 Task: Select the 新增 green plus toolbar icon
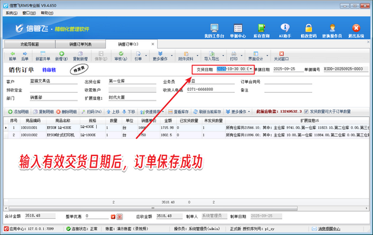[62, 56]
